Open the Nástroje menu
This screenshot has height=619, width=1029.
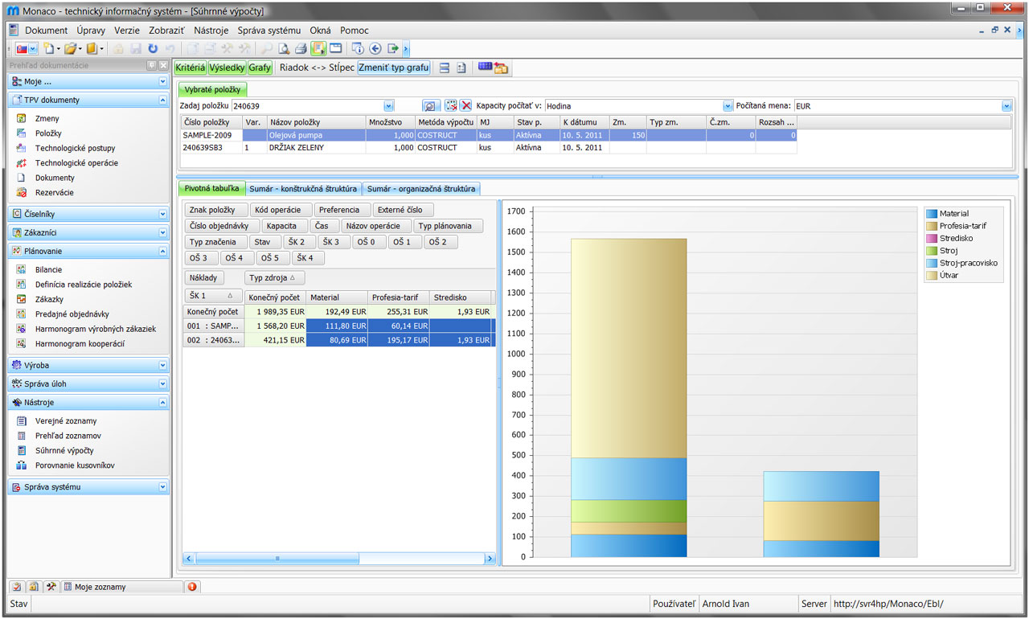pyautogui.click(x=211, y=30)
